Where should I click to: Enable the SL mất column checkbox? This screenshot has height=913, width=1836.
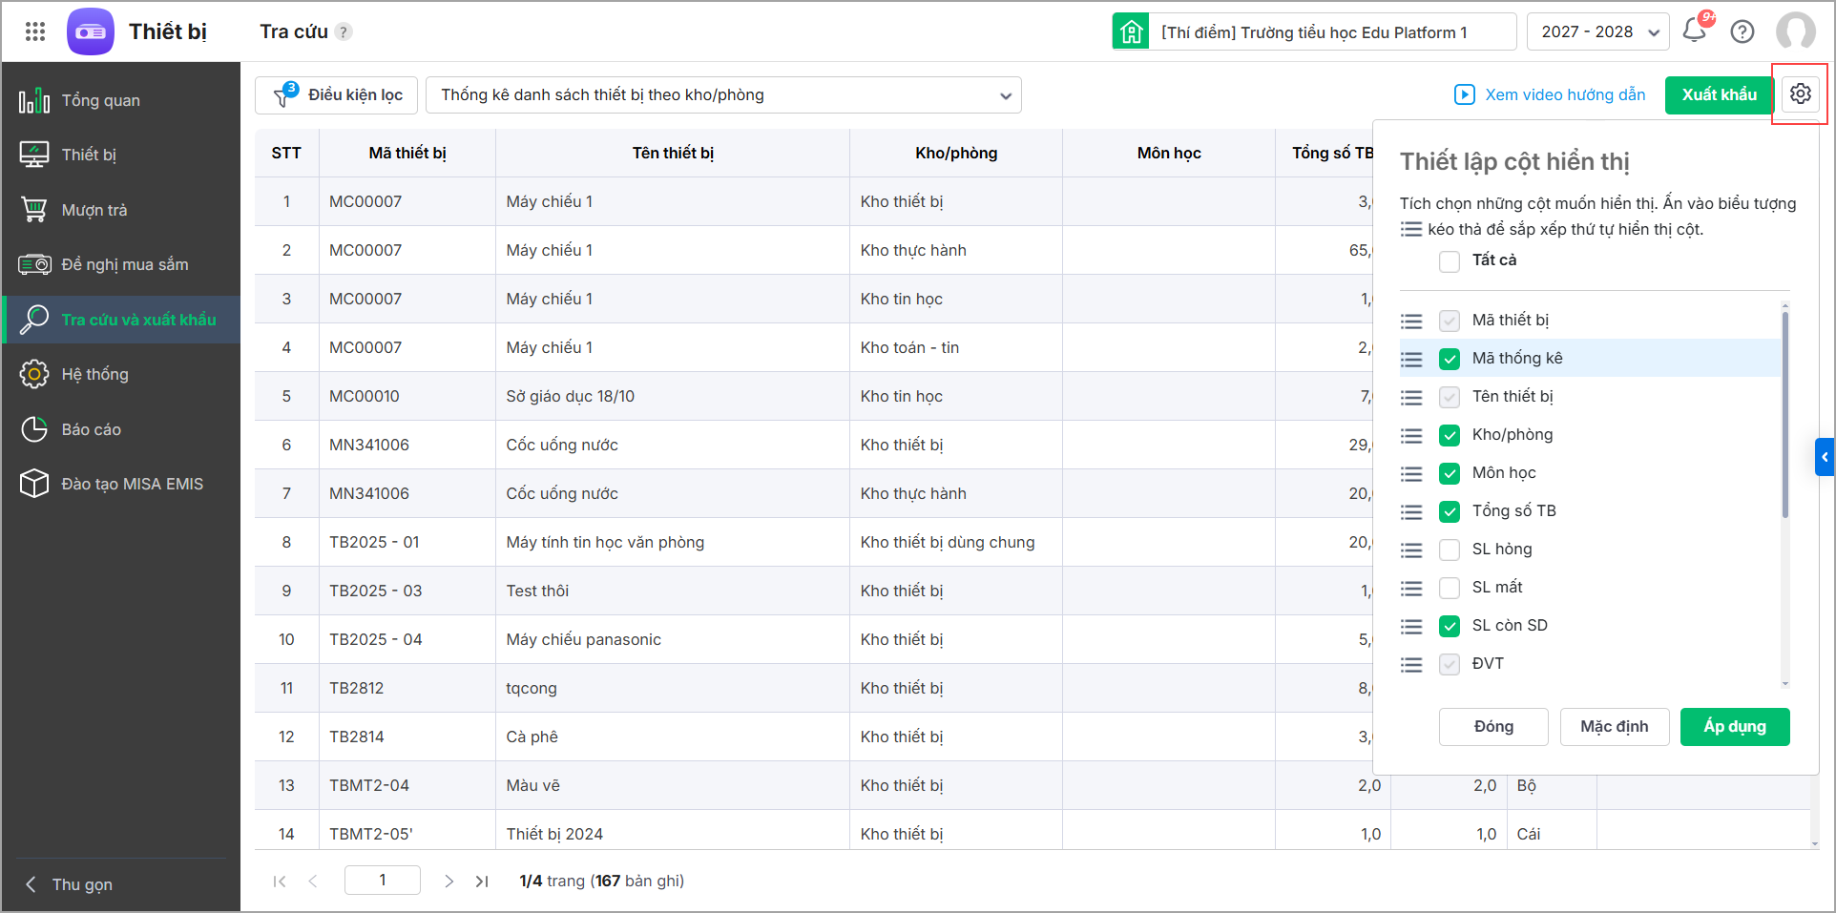1450,588
